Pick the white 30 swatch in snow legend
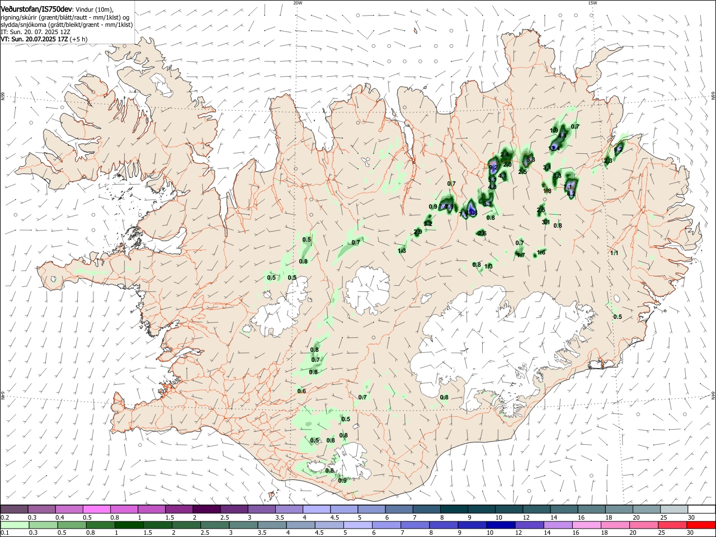The image size is (716, 537). pos(701,509)
